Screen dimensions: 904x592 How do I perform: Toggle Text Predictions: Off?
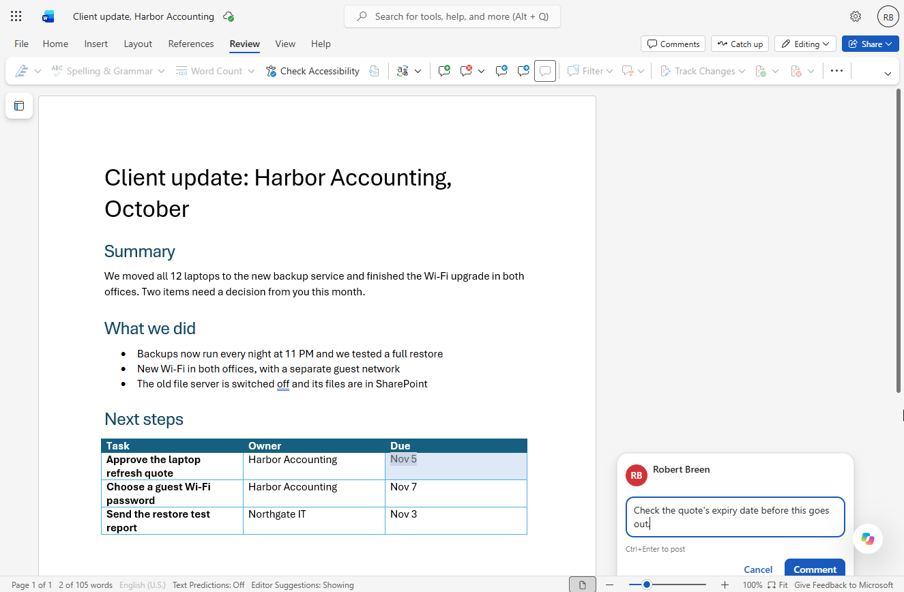(x=209, y=584)
